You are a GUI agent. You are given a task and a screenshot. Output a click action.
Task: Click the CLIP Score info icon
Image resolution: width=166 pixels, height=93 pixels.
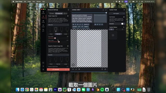click(124, 17)
